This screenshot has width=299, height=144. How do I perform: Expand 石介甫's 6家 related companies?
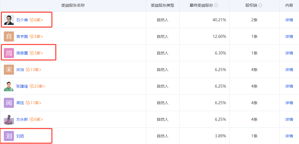click(37, 20)
